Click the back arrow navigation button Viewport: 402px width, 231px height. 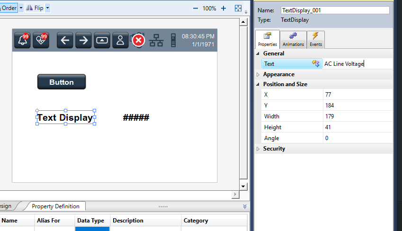coord(65,40)
